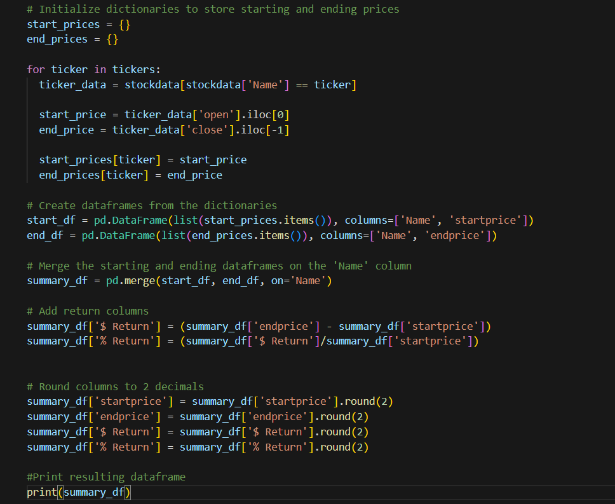Click the line rounding summary_df['$ Return']
The image size is (615, 504).
[x=198, y=432]
